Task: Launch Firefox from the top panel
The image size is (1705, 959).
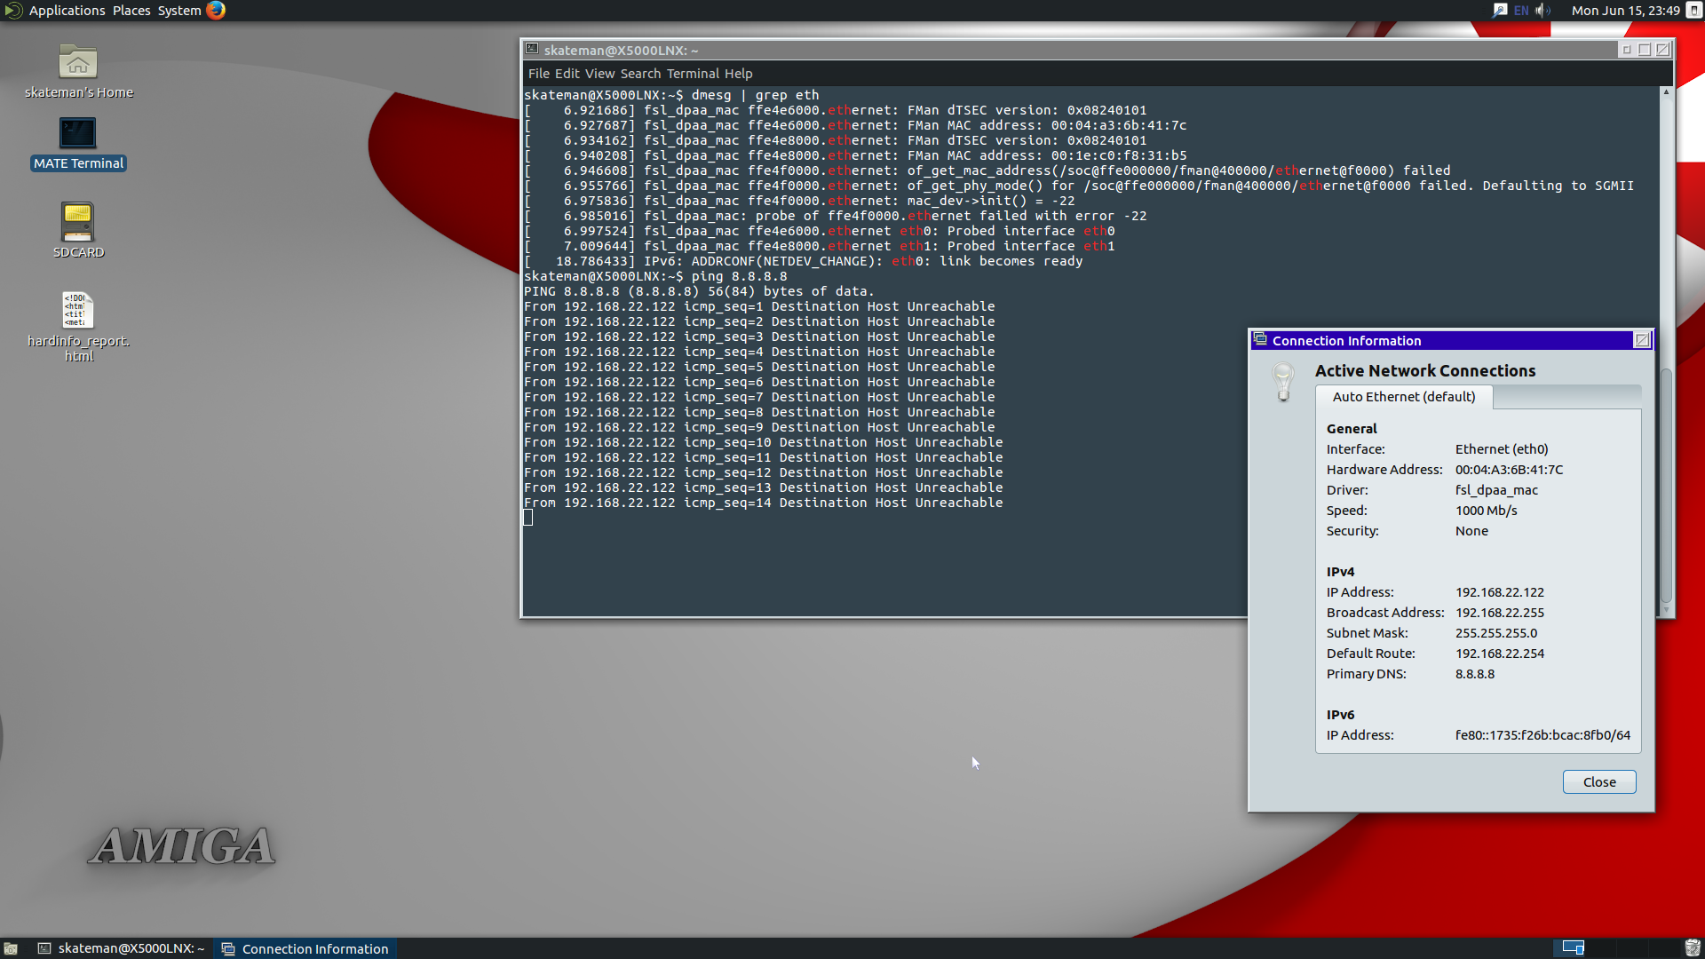Action: tap(216, 11)
